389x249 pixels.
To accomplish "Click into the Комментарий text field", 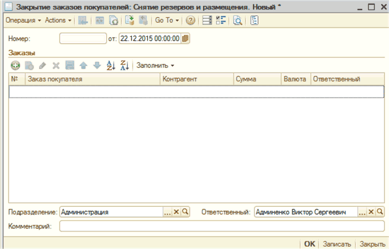I will 222,226.
